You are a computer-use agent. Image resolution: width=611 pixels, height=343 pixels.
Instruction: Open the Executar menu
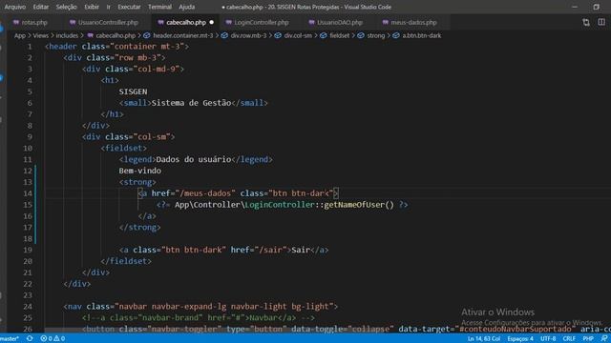[x=129, y=7]
